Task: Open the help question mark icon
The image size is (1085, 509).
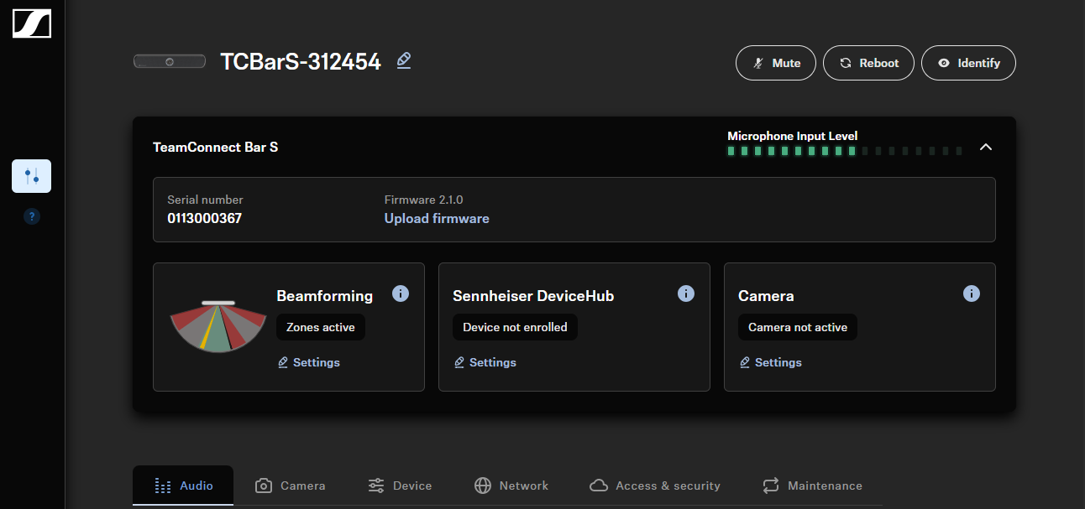Action: point(32,216)
